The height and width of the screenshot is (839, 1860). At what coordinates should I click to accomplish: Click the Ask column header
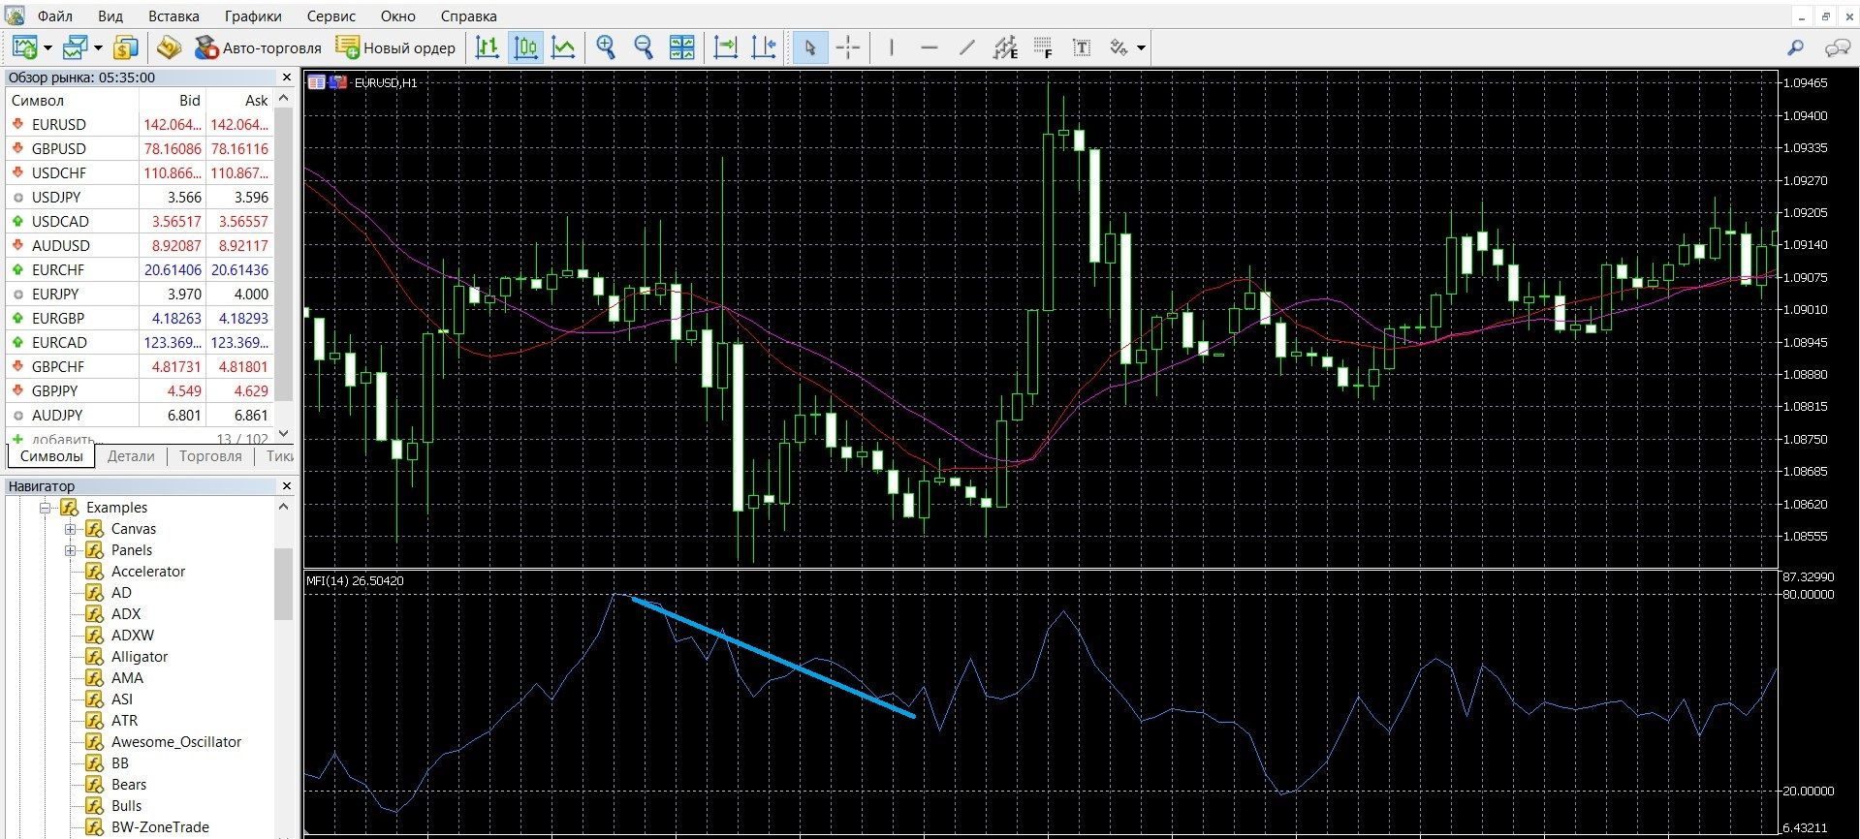coord(239,100)
